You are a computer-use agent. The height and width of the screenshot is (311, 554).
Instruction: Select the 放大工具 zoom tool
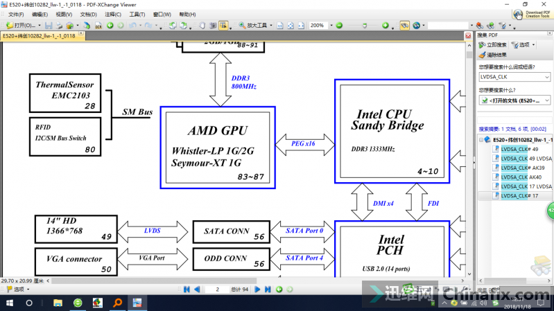pyautogui.click(x=253, y=26)
